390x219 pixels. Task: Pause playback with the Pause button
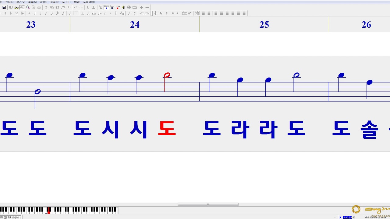(x=112, y=7)
